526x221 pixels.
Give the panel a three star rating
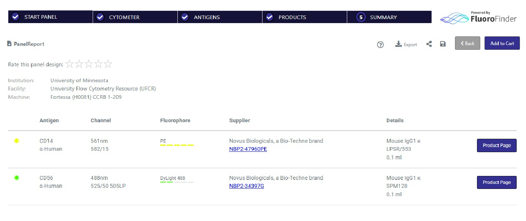coord(89,64)
